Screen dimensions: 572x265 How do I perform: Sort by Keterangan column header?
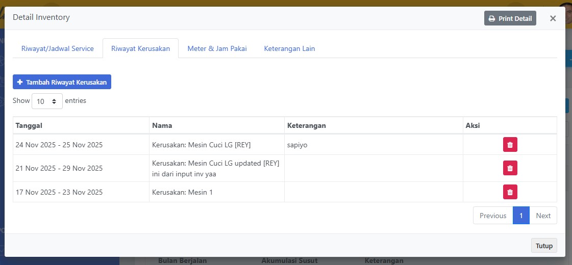click(x=373, y=125)
